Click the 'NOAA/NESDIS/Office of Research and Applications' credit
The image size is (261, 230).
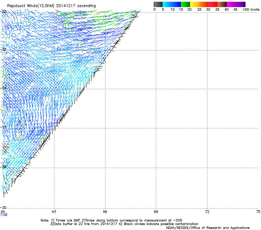click(208, 228)
